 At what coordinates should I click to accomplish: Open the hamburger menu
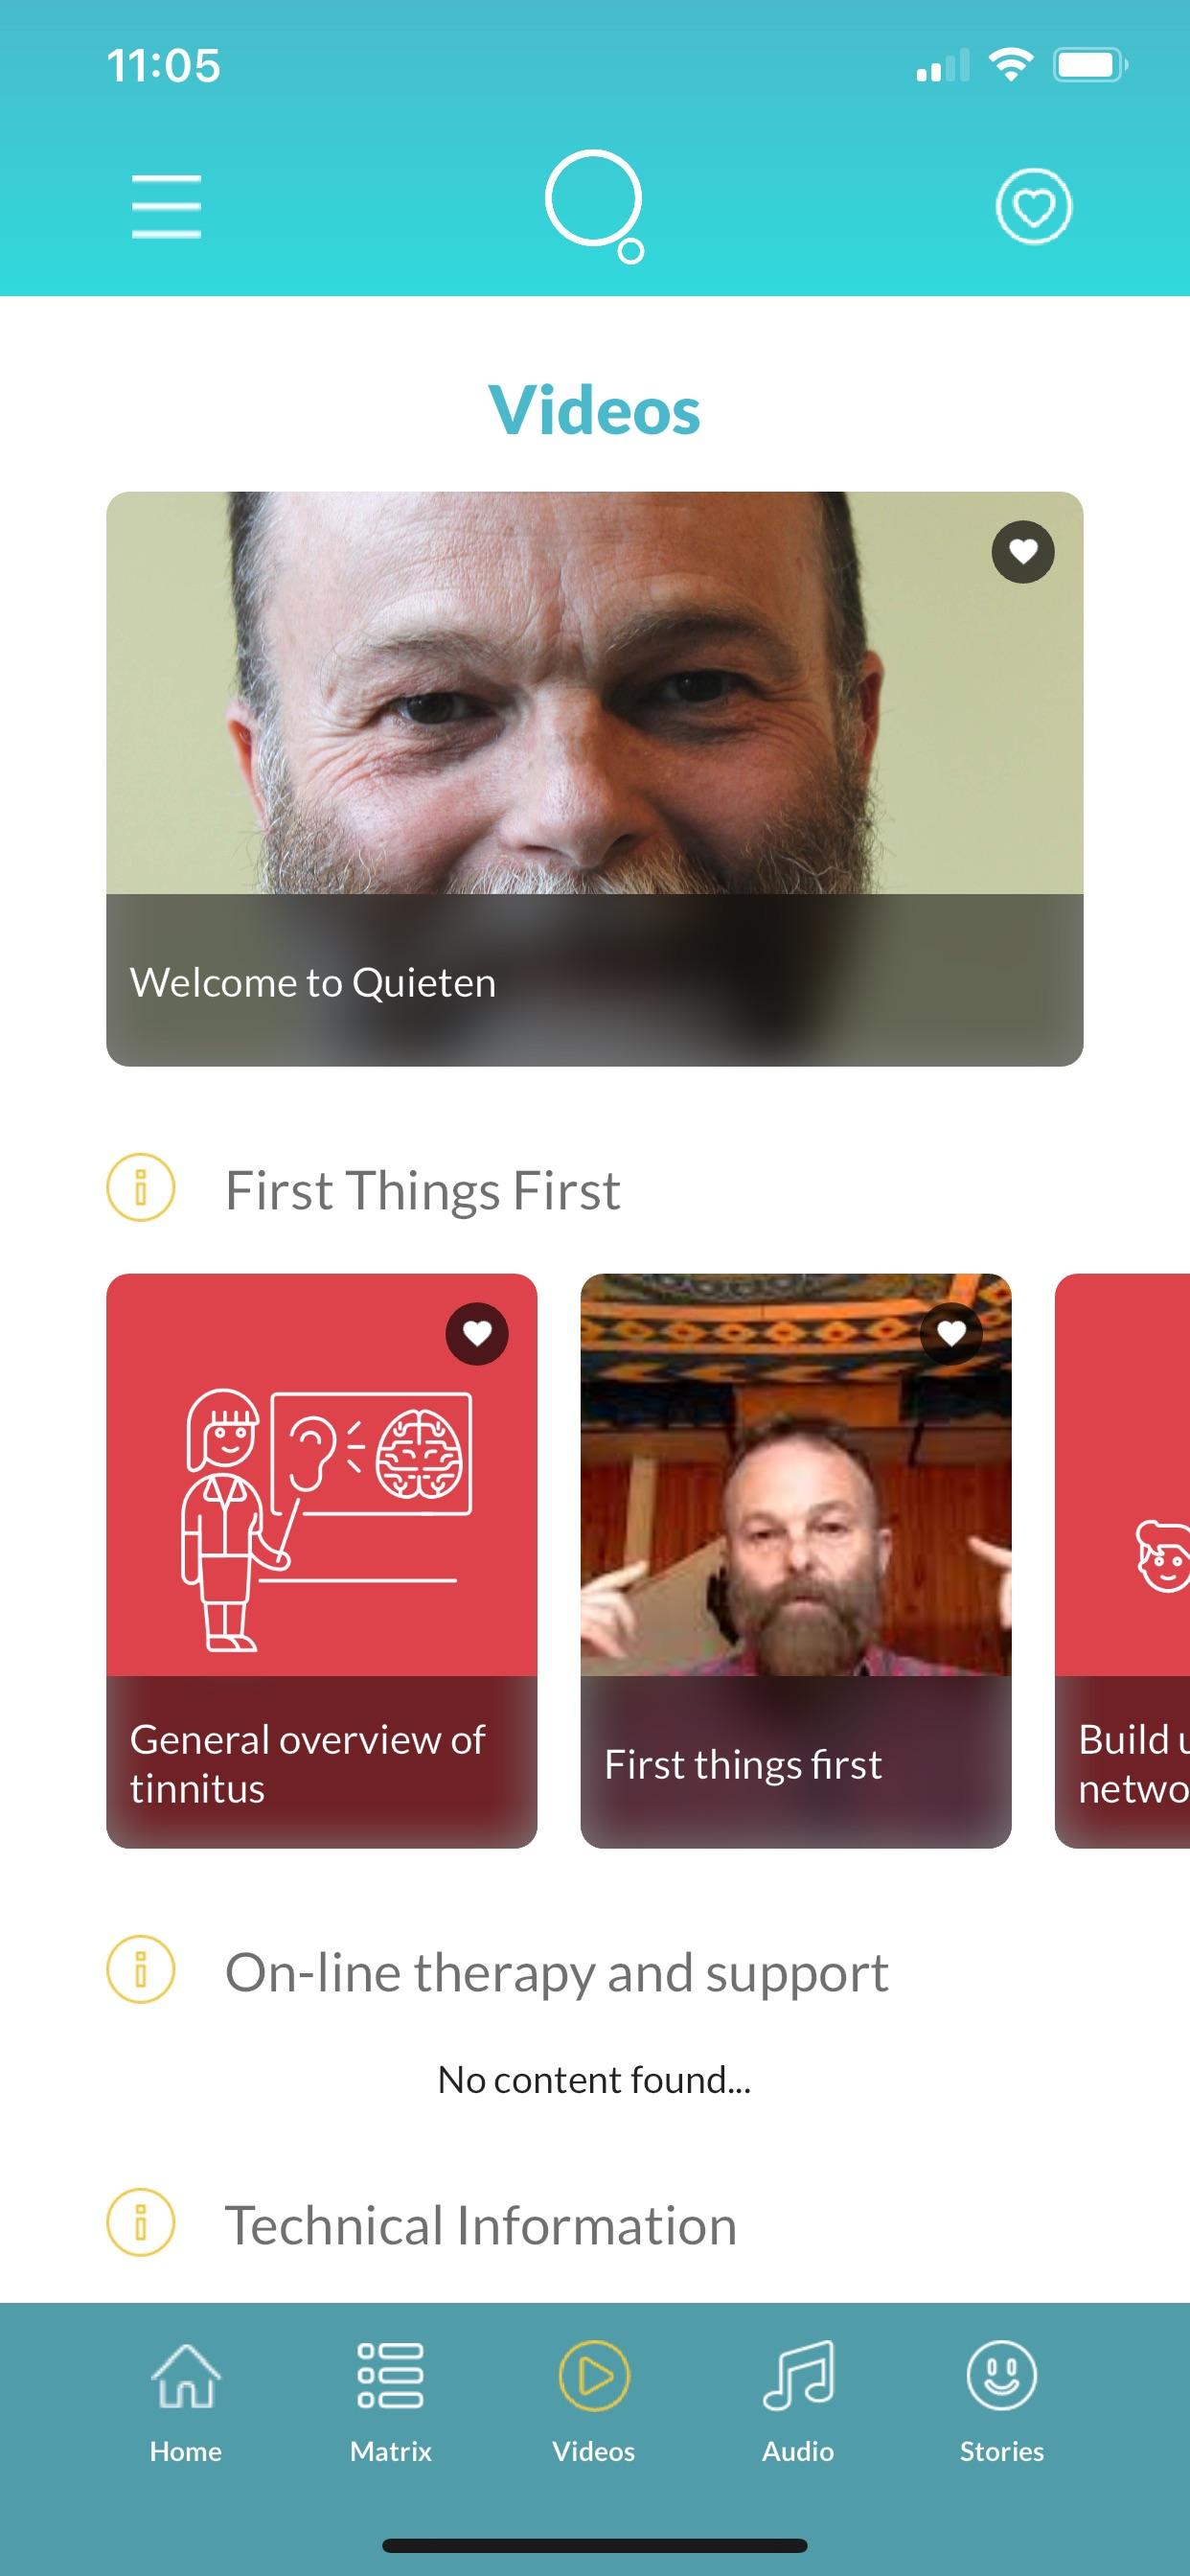[166, 207]
